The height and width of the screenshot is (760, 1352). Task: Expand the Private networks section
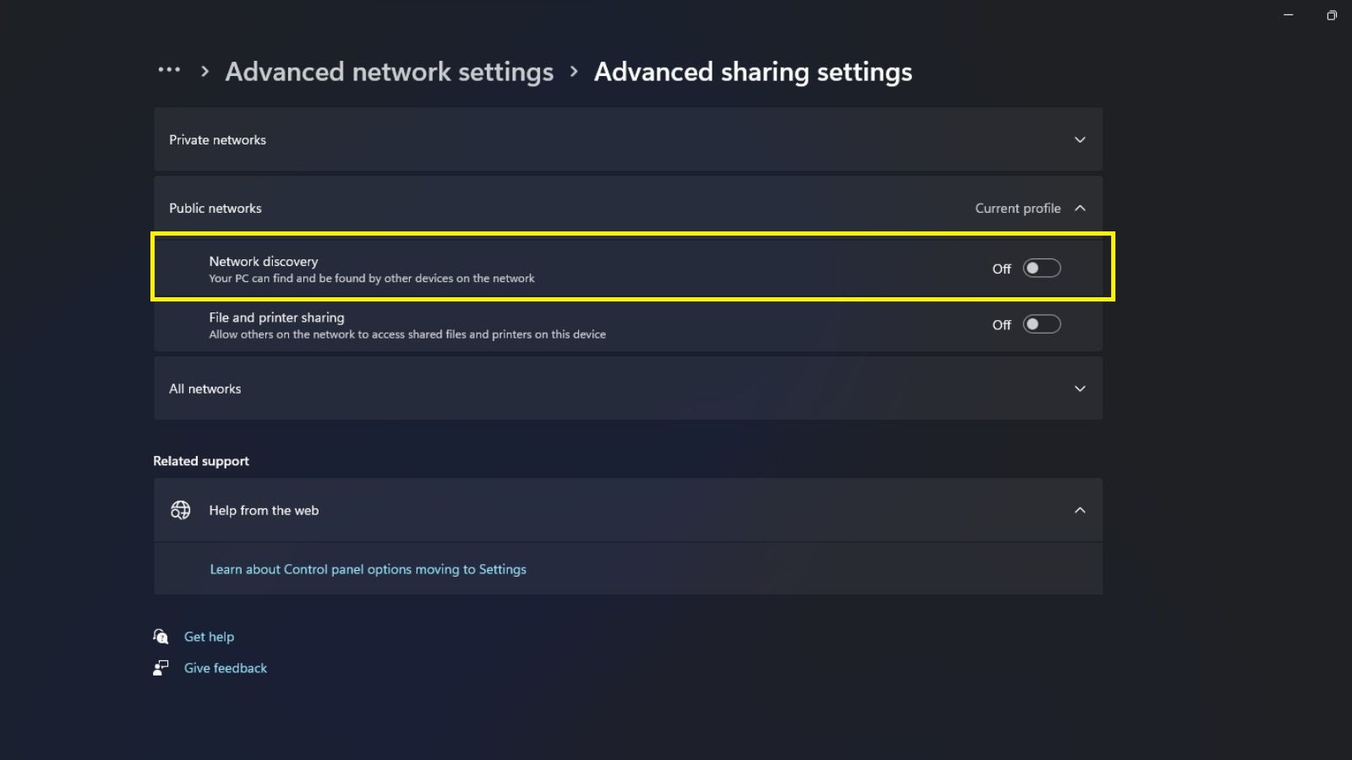click(x=1079, y=139)
